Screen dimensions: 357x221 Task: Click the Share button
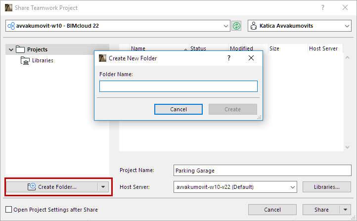tap(321, 210)
